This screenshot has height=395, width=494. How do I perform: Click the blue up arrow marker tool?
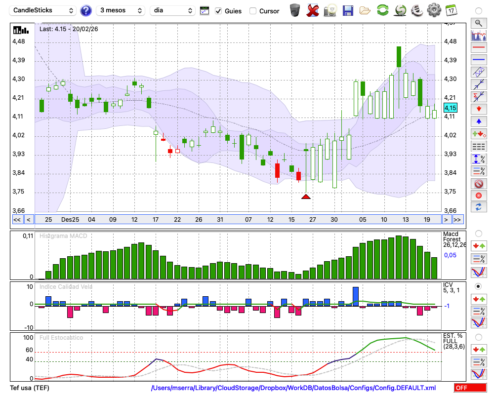click(x=478, y=121)
